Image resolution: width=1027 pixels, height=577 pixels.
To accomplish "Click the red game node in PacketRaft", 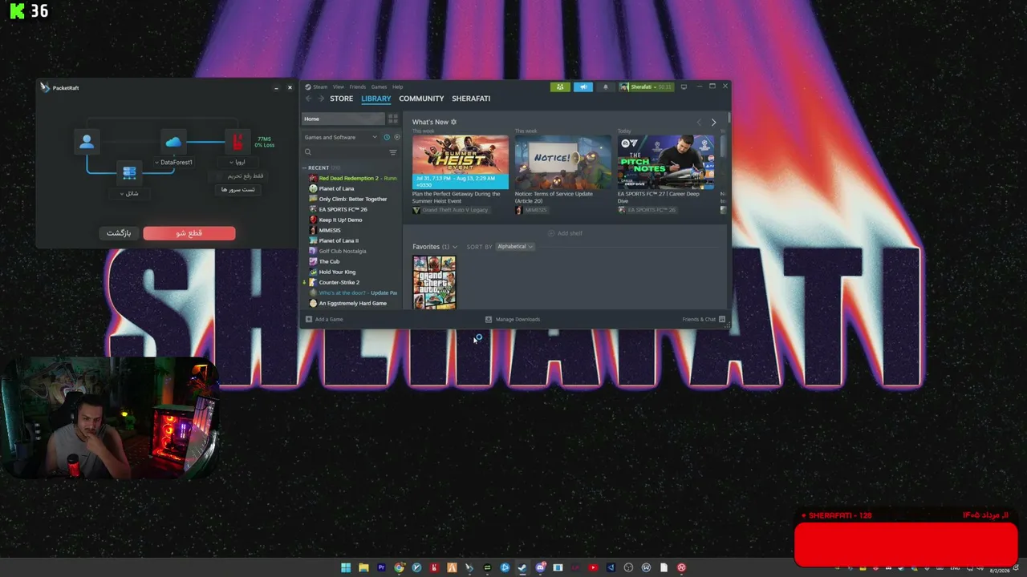I will tap(237, 142).
